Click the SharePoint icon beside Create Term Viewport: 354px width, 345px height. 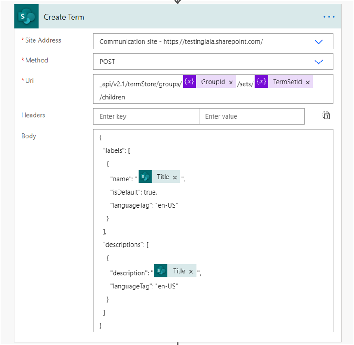tap(26, 17)
